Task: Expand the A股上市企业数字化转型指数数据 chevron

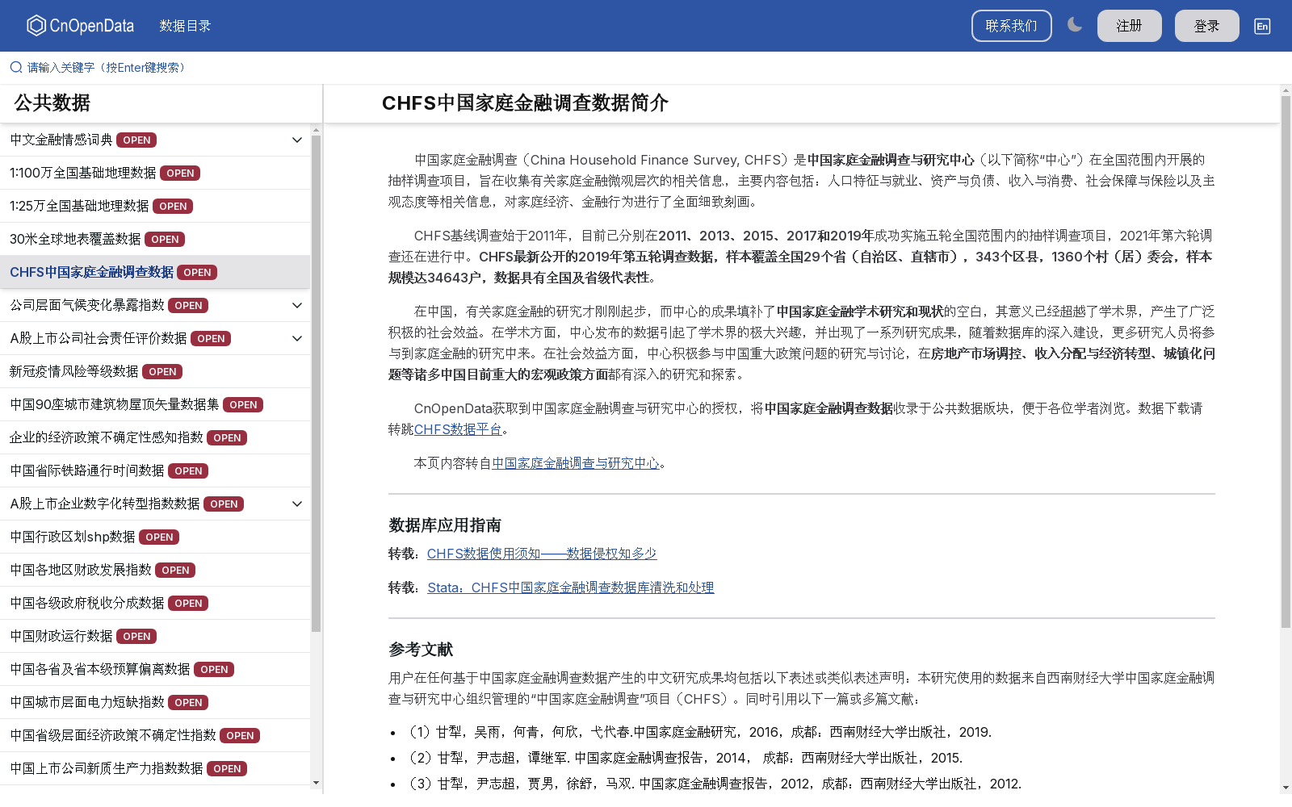Action: (297, 504)
